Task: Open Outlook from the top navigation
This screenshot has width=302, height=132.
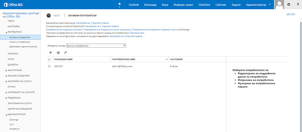Action: (134, 5)
